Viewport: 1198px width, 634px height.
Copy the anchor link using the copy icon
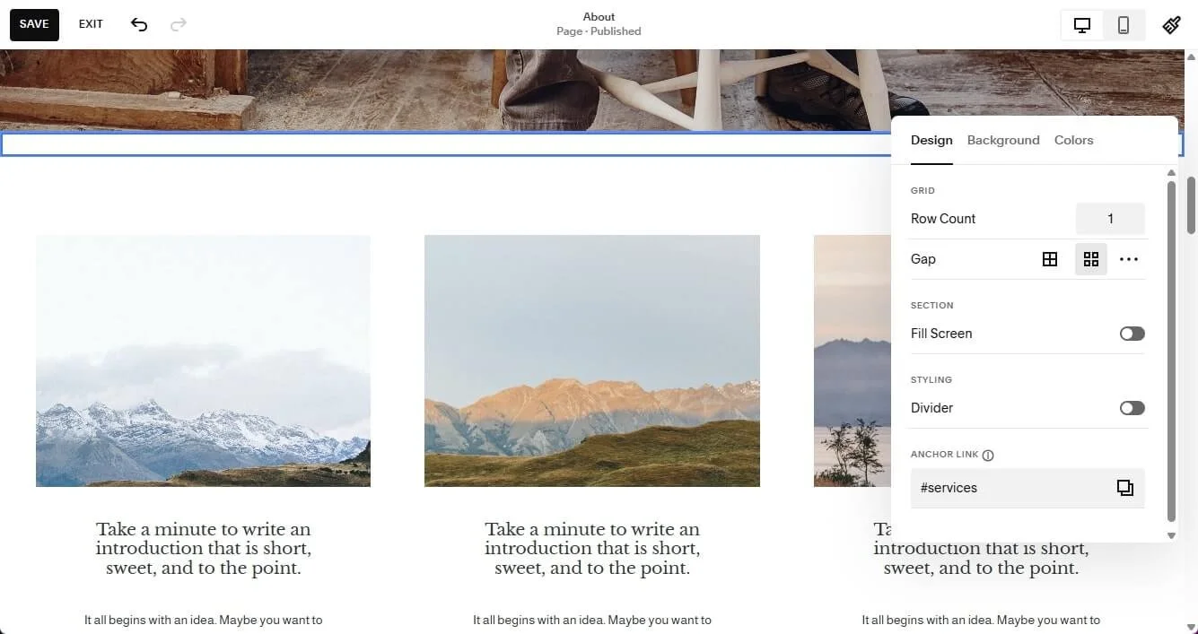1124,488
